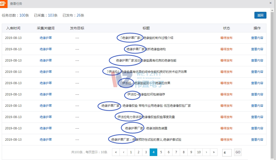Click 绝缘护罩 keyword in the first row

coord(46,38)
